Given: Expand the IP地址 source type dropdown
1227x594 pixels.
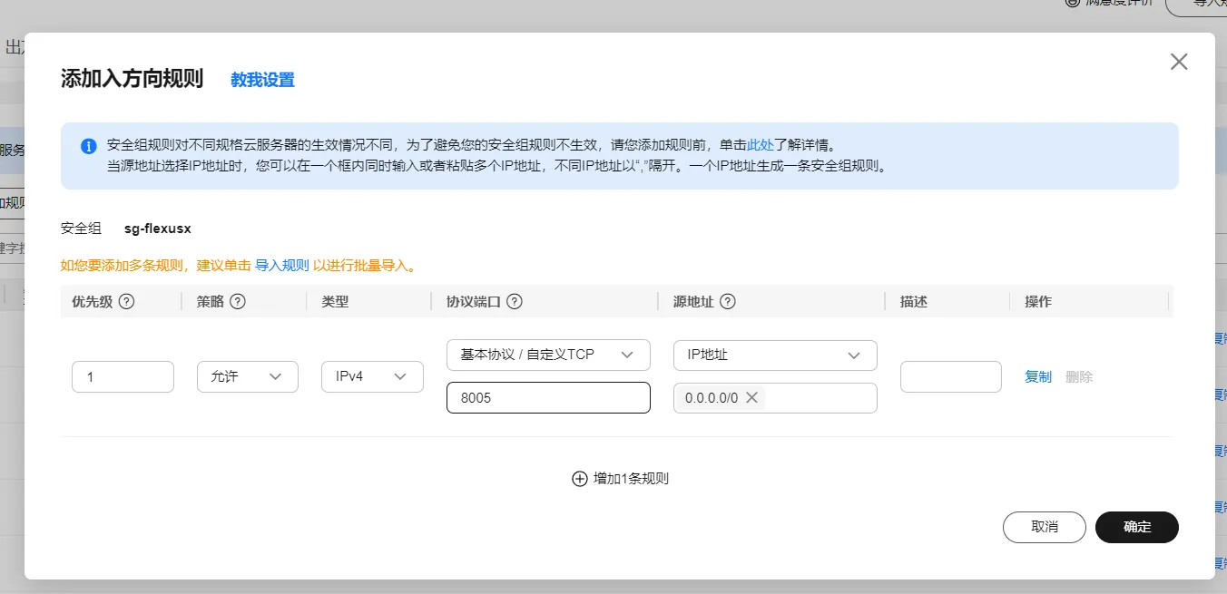Looking at the screenshot, I should tap(775, 355).
